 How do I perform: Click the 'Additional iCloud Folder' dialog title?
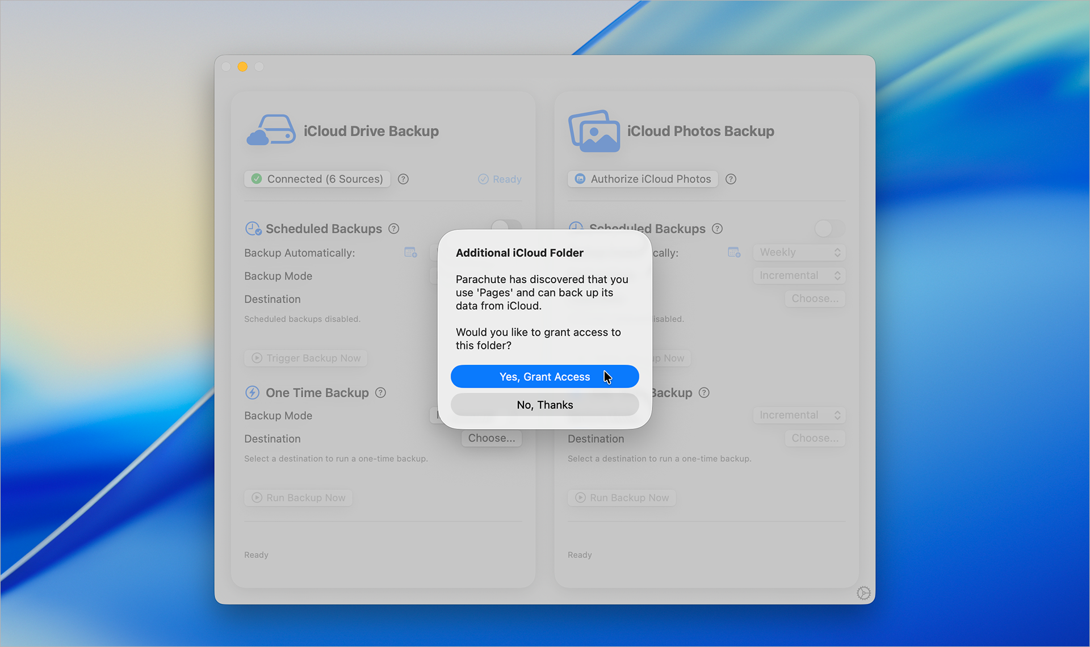point(519,253)
